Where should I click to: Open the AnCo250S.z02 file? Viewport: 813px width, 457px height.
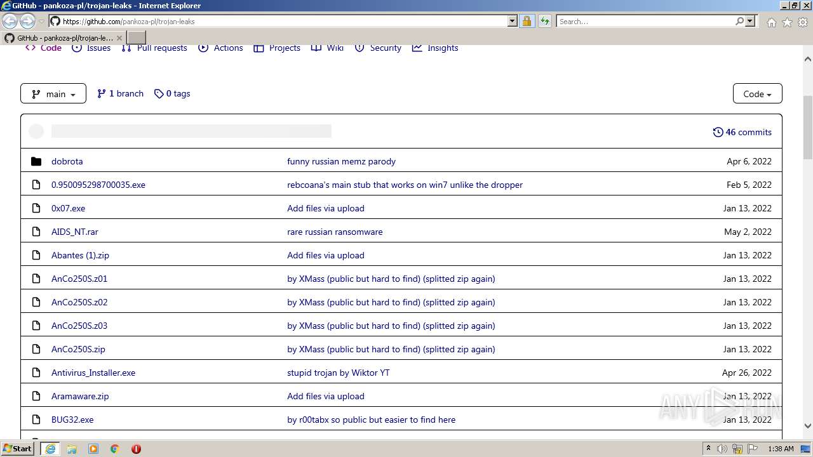pyautogui.click(x=79, y=302)
